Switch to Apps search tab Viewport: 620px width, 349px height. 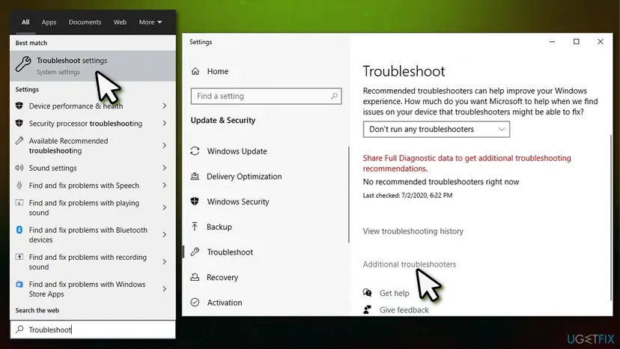tap(49, 22)
